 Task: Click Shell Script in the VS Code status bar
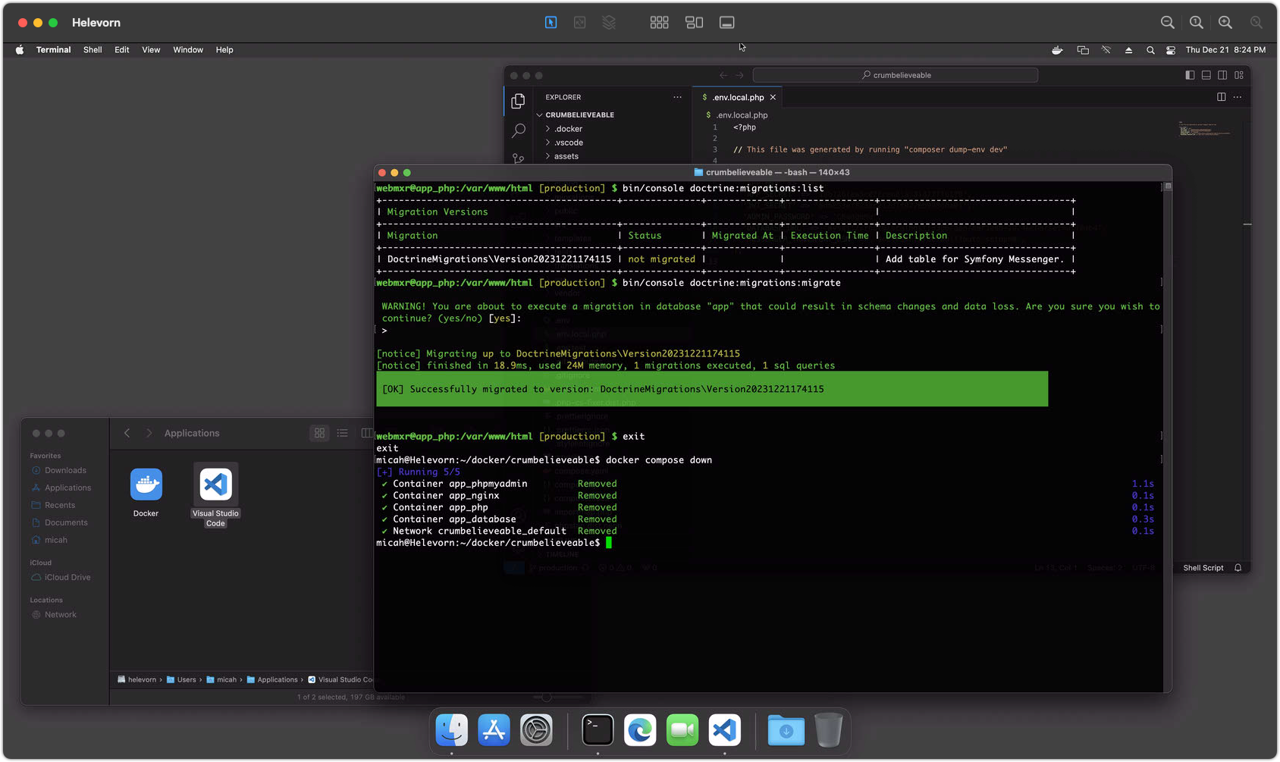point(1203,567)
